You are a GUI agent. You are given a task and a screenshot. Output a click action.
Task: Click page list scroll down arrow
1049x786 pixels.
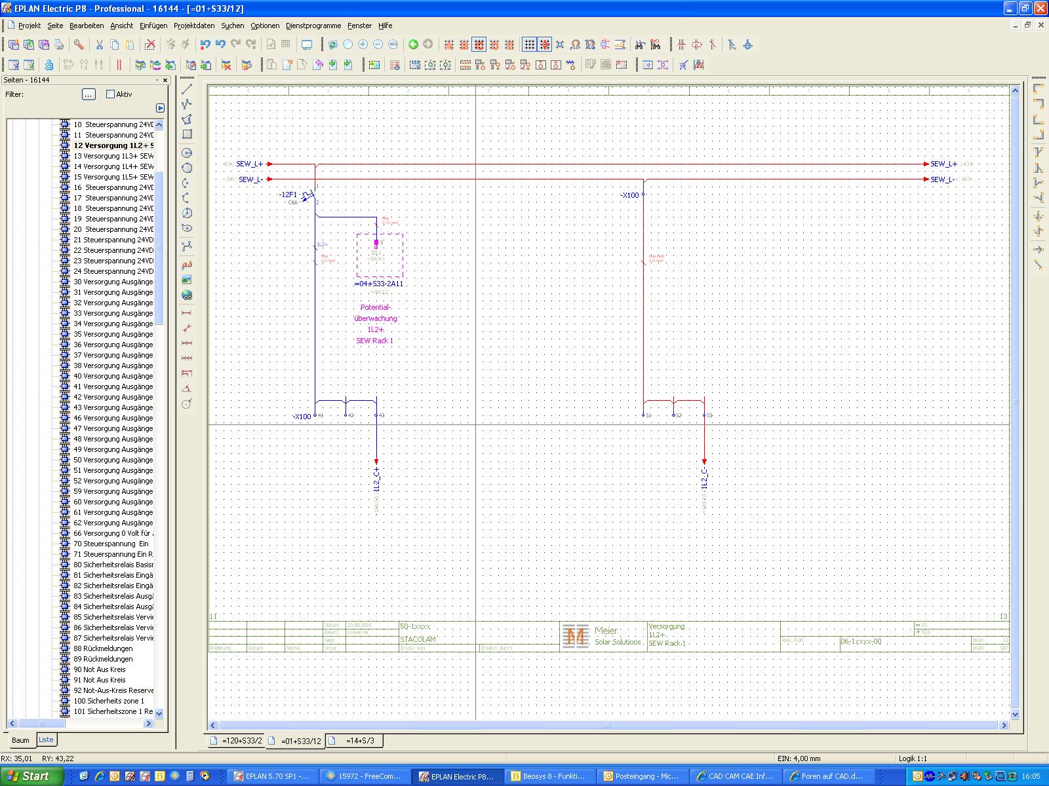159,713
